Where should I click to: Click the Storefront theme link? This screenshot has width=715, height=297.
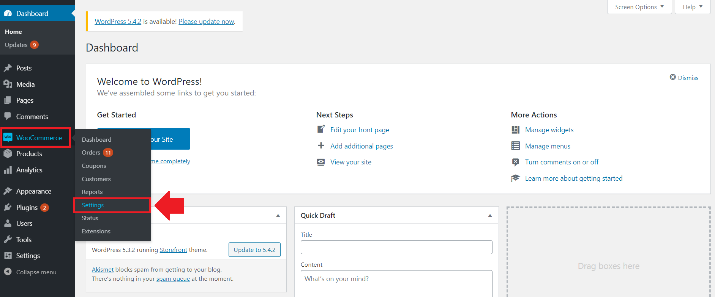point(173,250)
